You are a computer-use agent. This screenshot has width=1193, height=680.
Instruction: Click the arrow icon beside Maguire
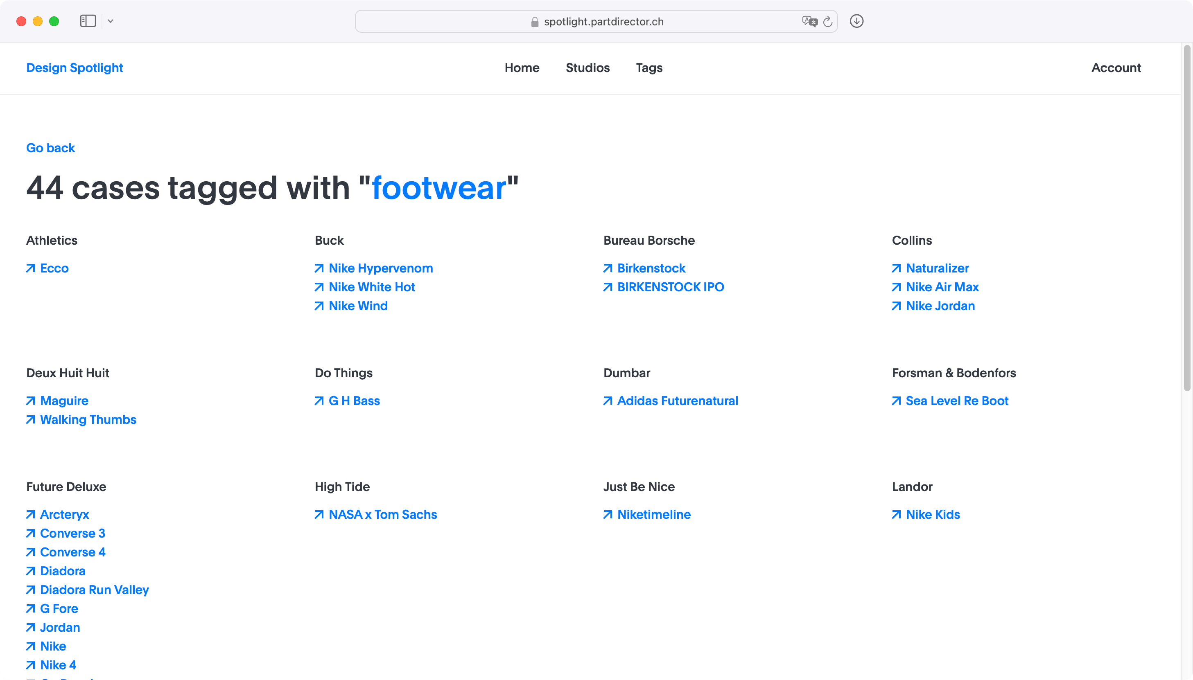pos(31,401)
